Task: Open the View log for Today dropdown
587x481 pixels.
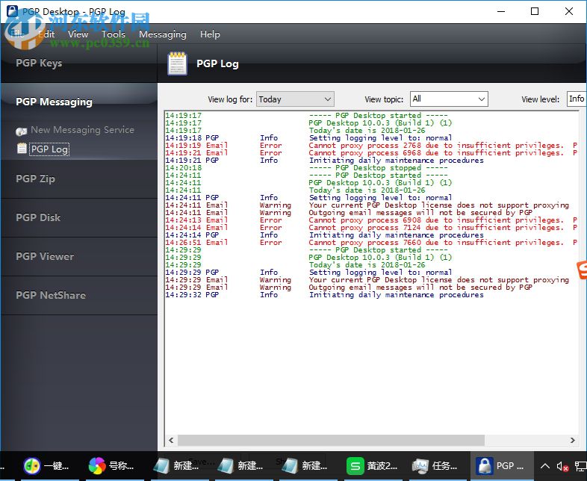Action: (x=295, y=99)
